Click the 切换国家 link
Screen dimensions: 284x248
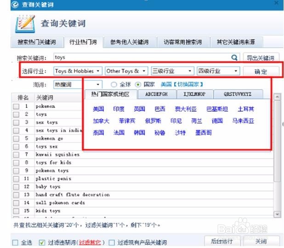point(188,85)
